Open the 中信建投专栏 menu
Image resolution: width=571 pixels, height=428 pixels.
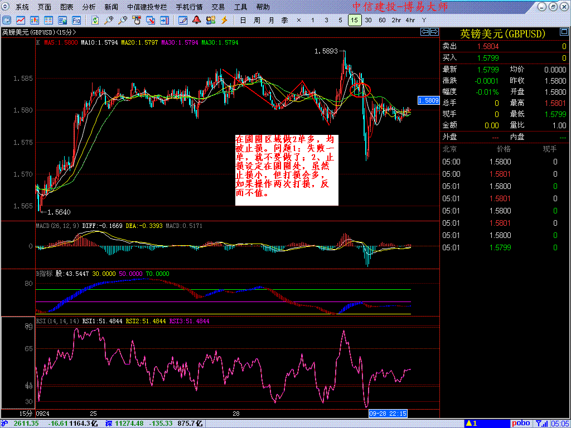(x=147, y=7)
